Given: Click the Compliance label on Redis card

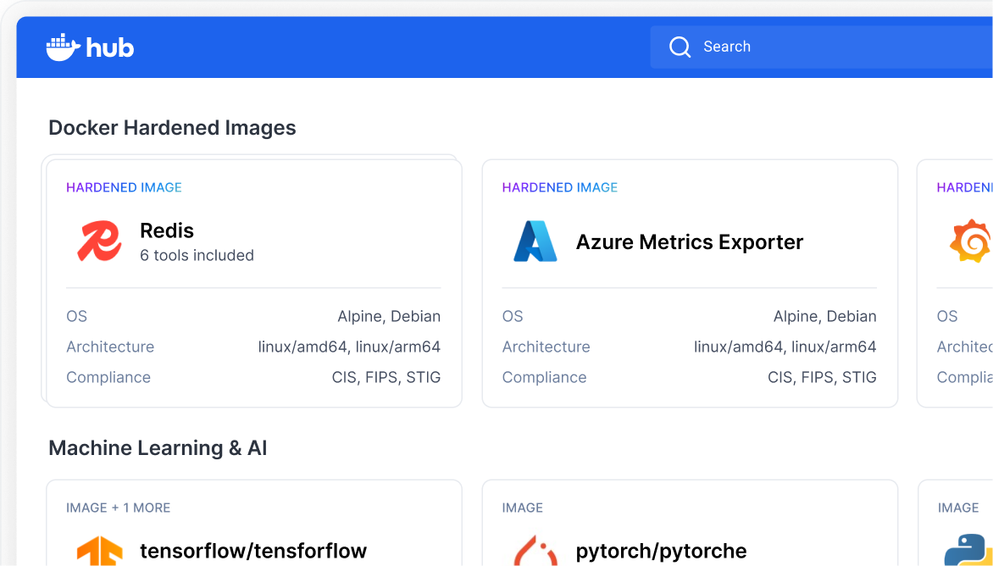Looking at the screenshot, I should (x=108, y=377).
